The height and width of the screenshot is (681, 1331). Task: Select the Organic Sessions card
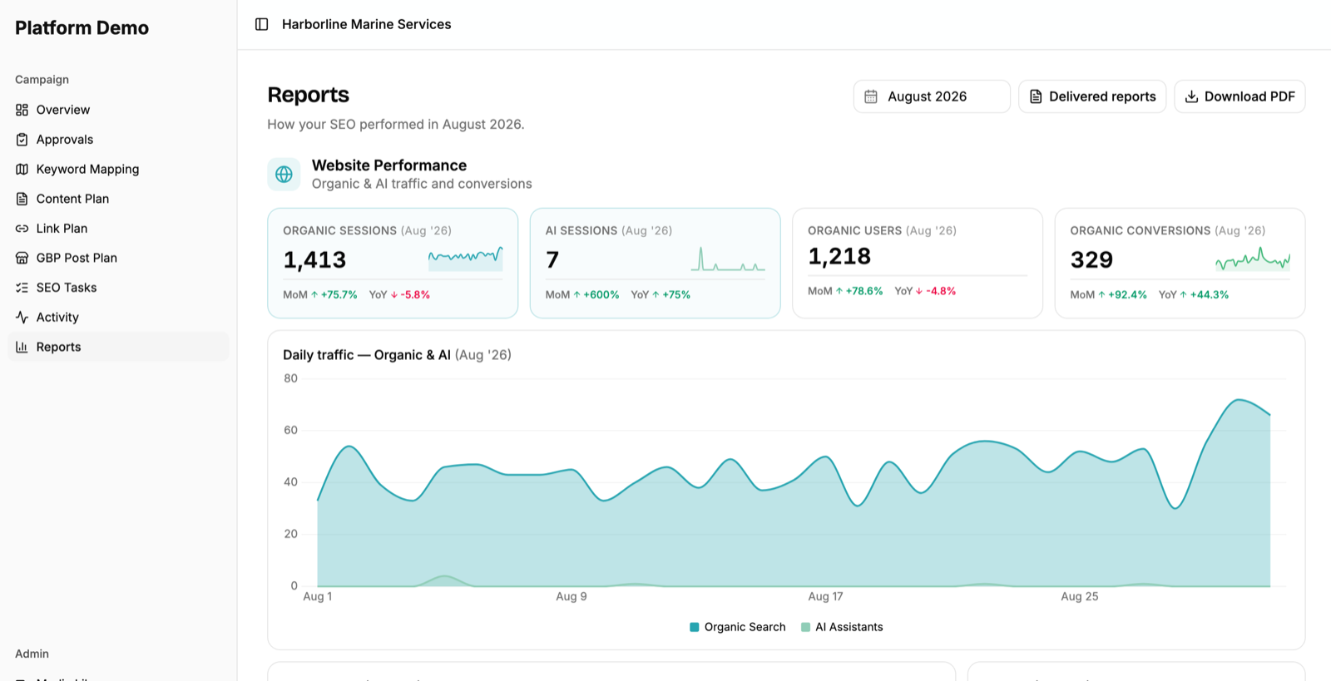click(393, 263)
